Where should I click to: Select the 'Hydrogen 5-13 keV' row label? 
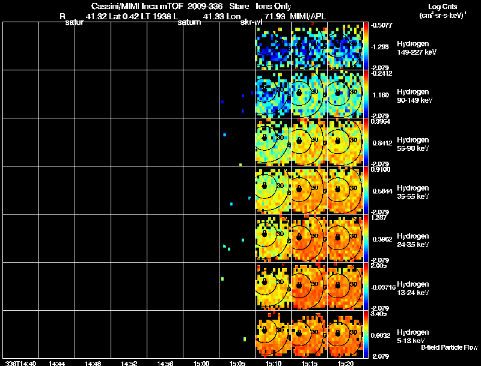[x=413, y=337]
